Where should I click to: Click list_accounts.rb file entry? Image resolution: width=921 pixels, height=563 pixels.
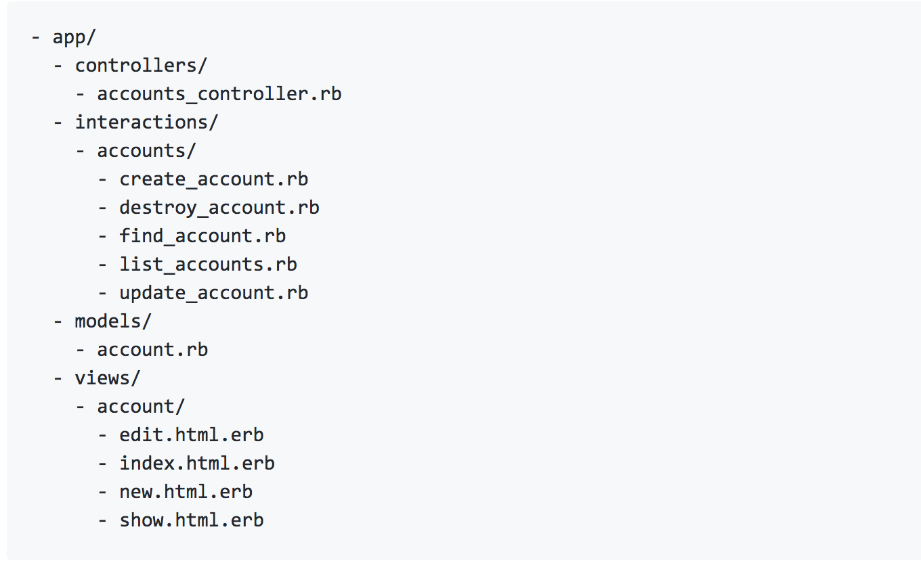(208, 265)
